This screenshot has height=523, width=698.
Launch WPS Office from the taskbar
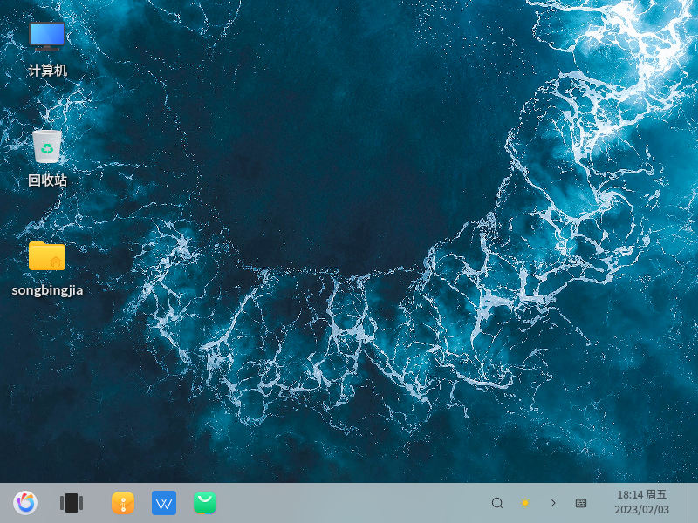[x=164, y=503]
